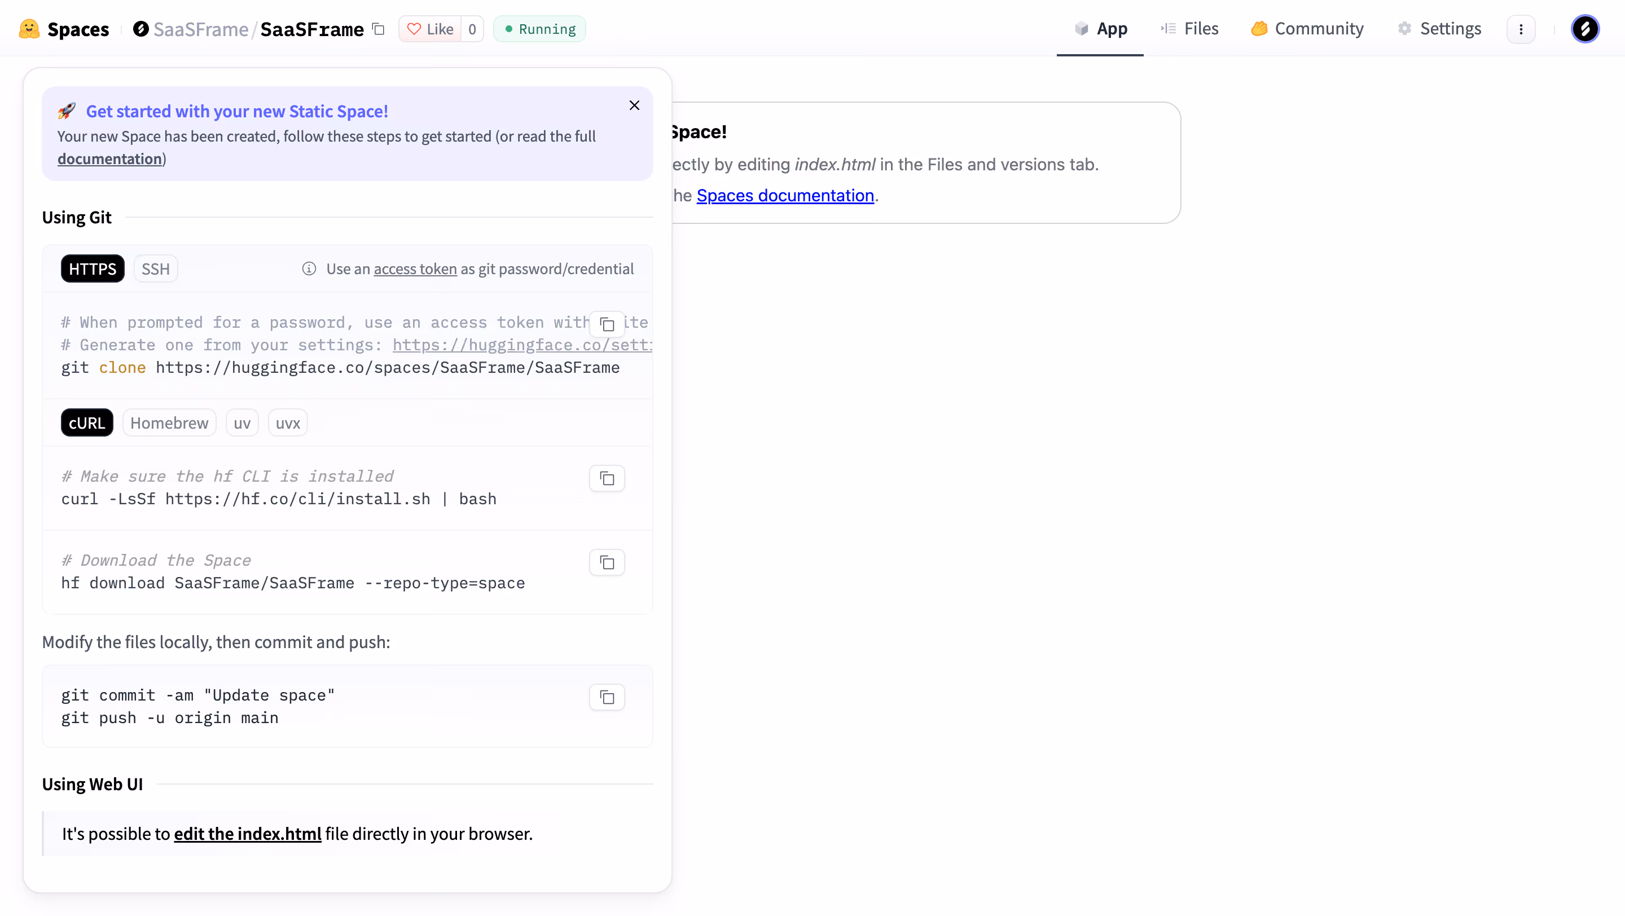The width and height of the screenshot is (1625, 916).
Task: Select the HTTPS clone option
Action: (x=93, y=268)
